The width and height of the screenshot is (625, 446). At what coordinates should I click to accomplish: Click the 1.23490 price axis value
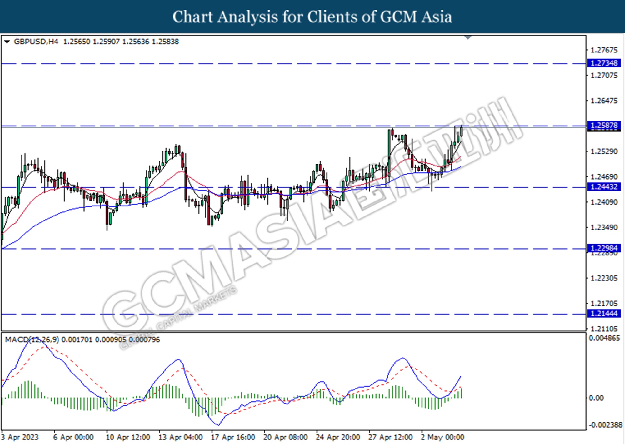(x=604, y=227)
